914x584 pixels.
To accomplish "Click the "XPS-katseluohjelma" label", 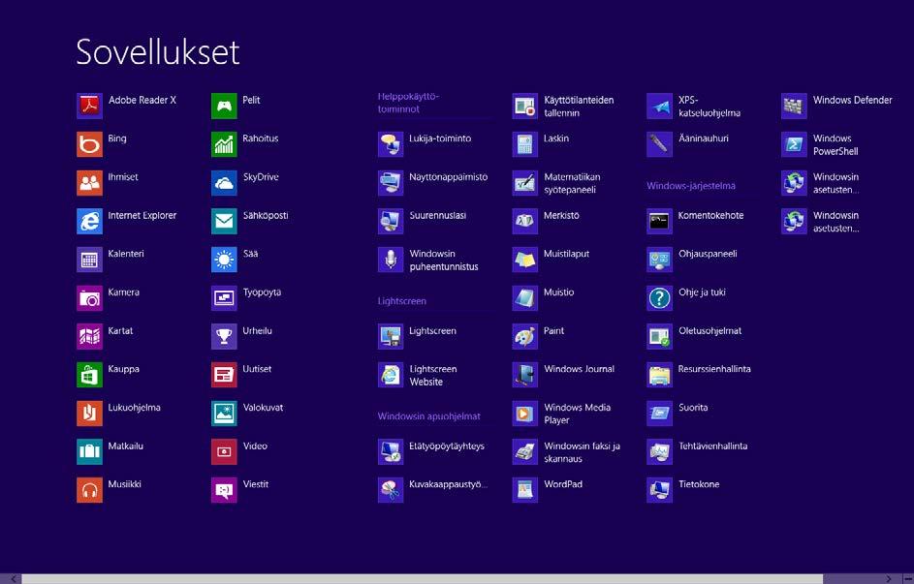I will pos(709,107).
